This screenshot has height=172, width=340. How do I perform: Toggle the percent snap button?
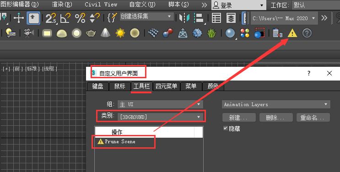pyautogui.click(x=80, y=18)
